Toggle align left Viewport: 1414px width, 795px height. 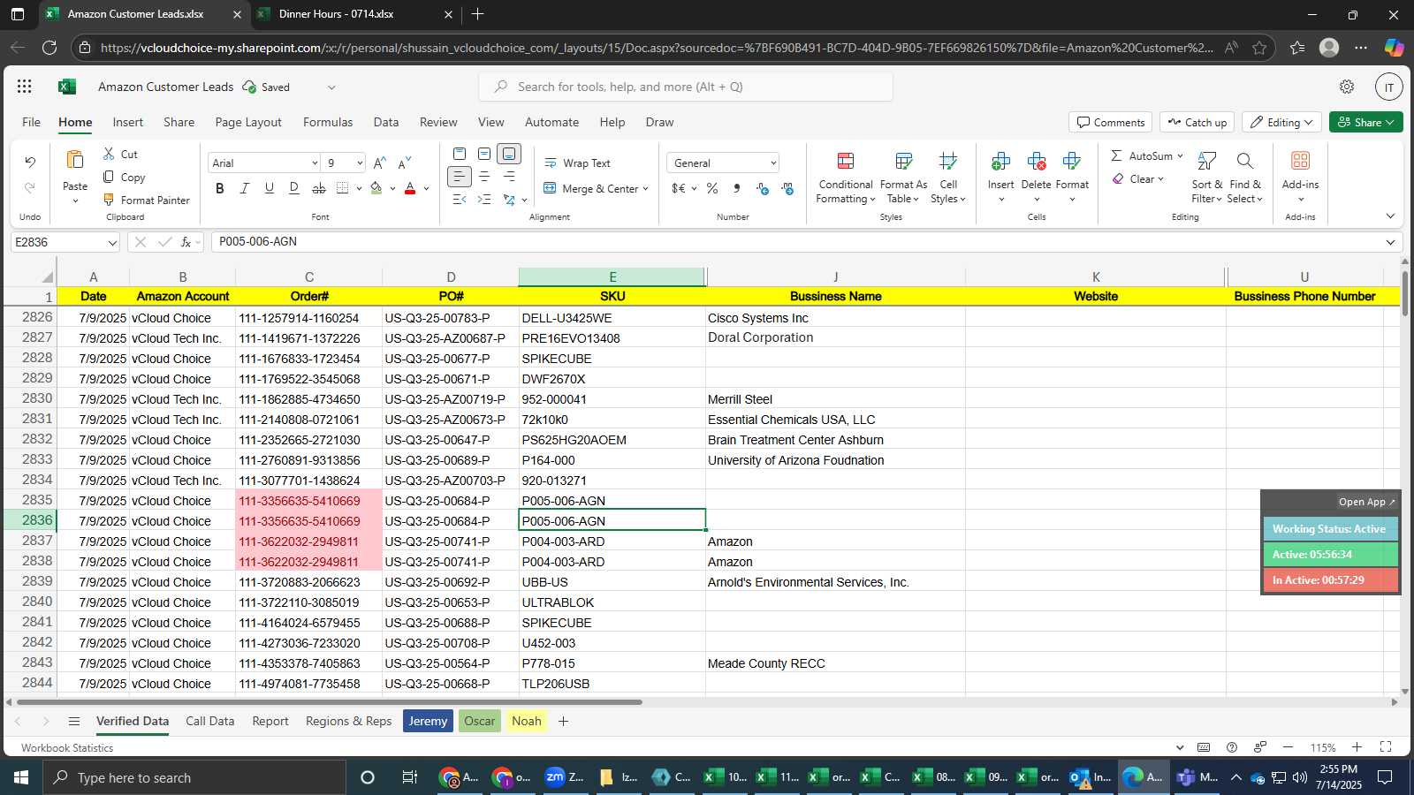[x=460, y=177]
